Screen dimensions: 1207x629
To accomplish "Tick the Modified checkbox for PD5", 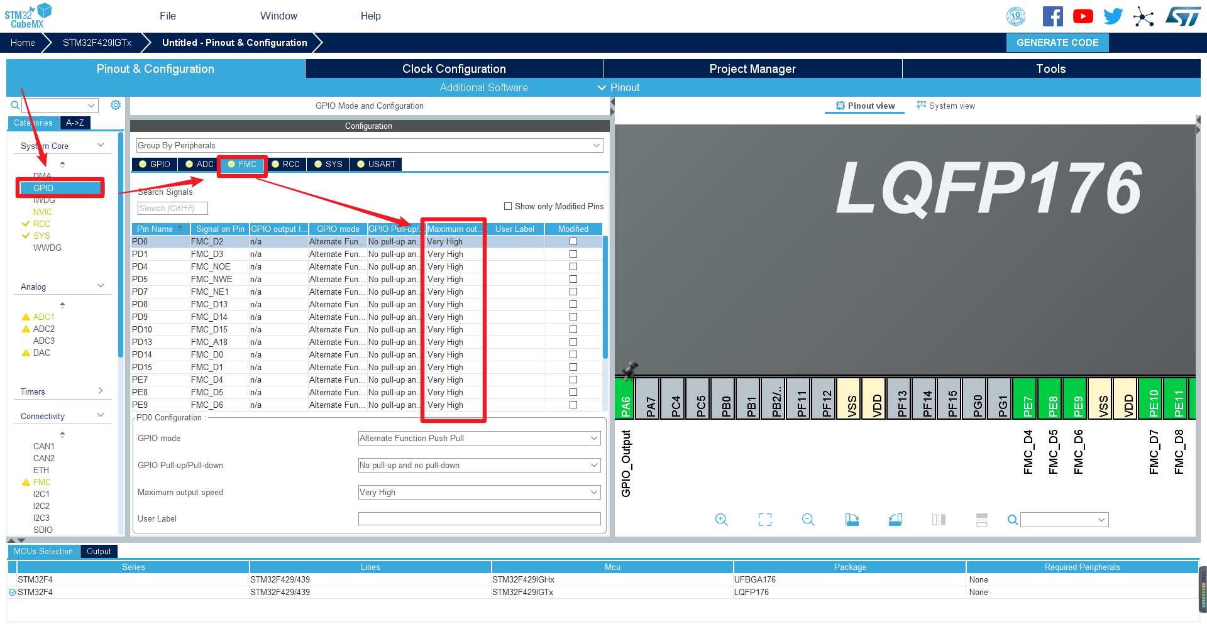I will (x=573, y=279).
